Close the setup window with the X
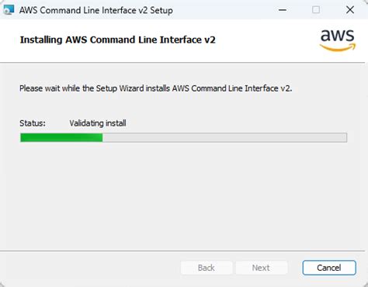This screenshot has width=368, height=287. (x=350, y=10)
